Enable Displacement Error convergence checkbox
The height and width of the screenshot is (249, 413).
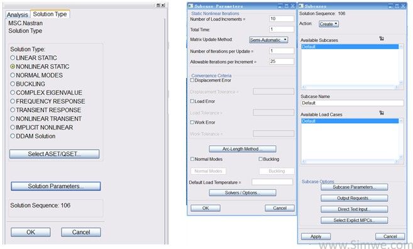[192, 80]
